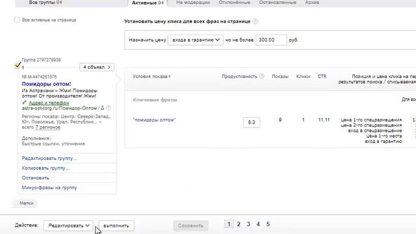Image resolution: width=416 pixels, height=234 pixels.
Task: Go to page 3
Action: (248, 224)
